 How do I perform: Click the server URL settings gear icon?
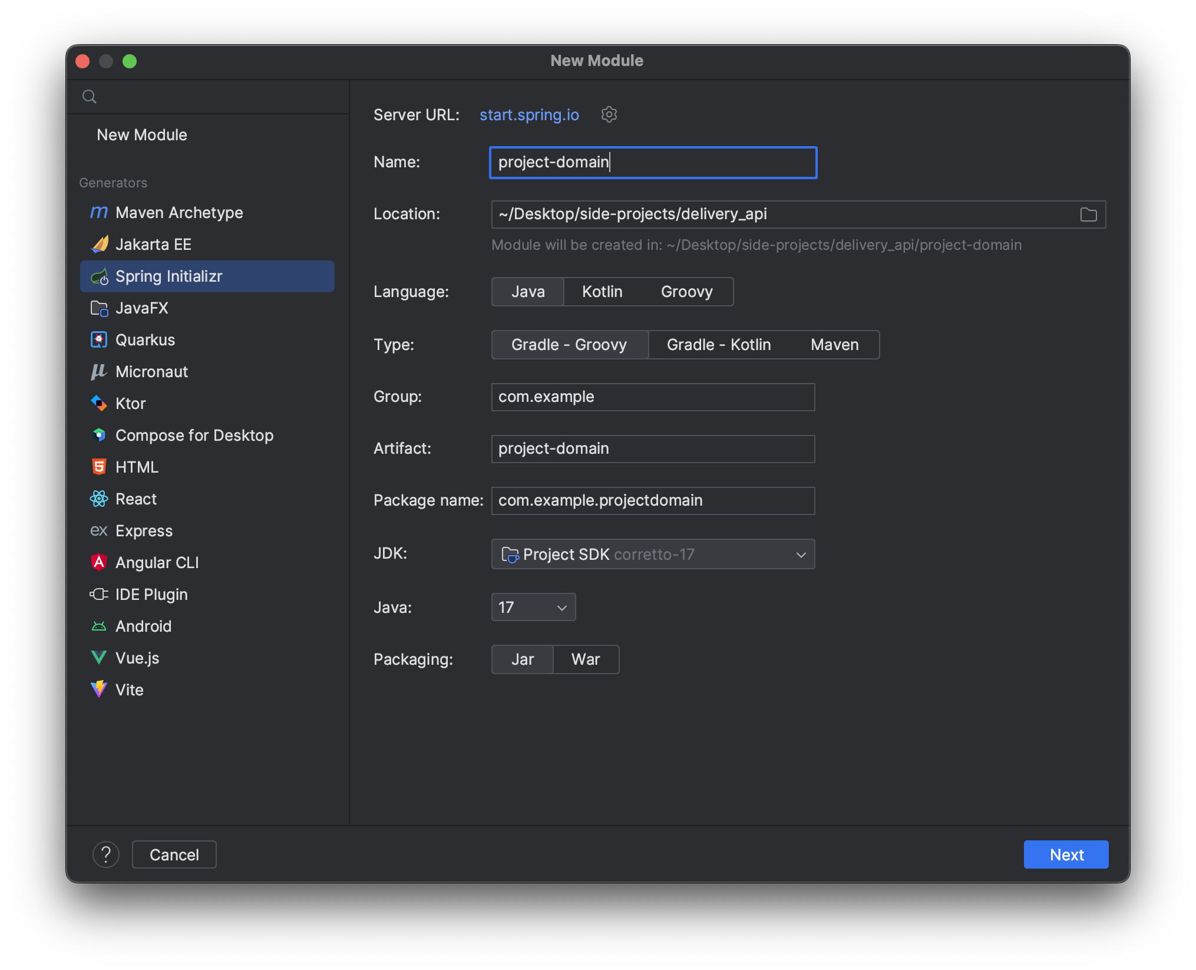[x=609, y=114]
